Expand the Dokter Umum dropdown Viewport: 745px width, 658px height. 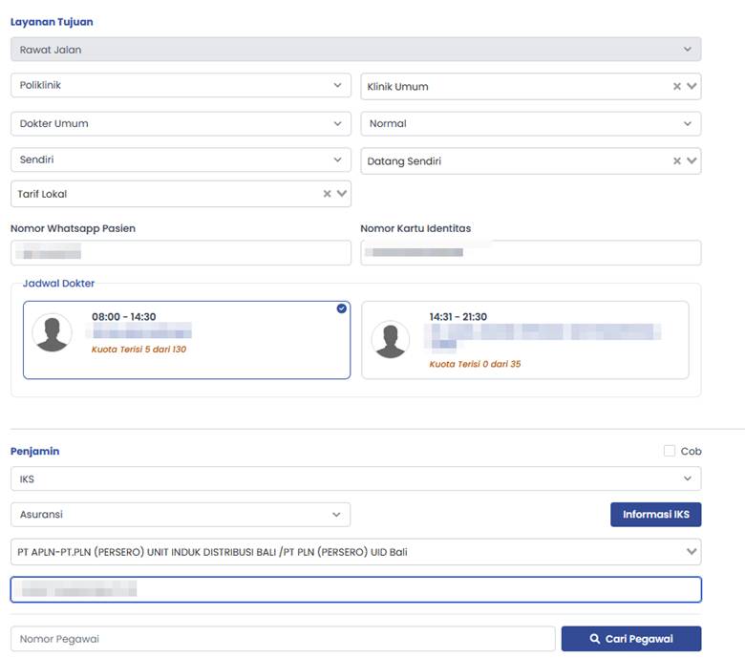click(x=181, y=124)
